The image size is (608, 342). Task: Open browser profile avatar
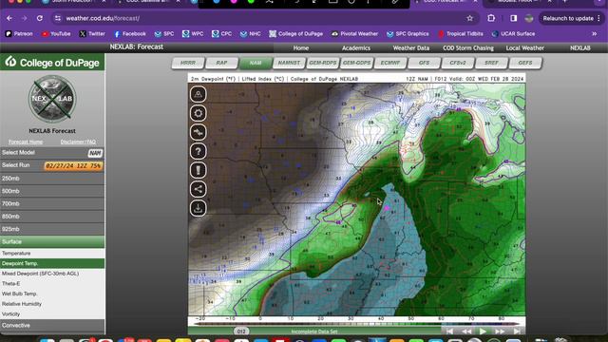(x=529, y=18)
